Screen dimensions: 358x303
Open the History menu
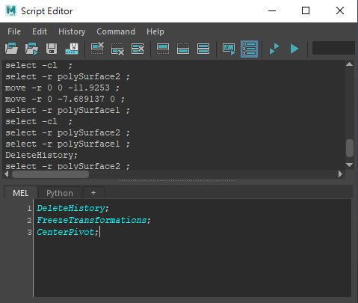[72, 31]
